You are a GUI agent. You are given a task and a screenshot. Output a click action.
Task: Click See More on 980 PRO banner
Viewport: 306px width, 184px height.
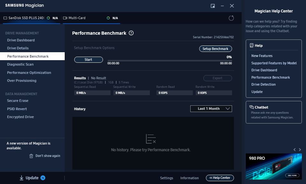[292, 175]
